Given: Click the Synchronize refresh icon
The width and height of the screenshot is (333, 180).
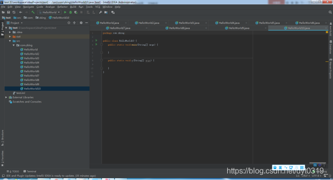Looking at the screenshot, I should (14, 12).
